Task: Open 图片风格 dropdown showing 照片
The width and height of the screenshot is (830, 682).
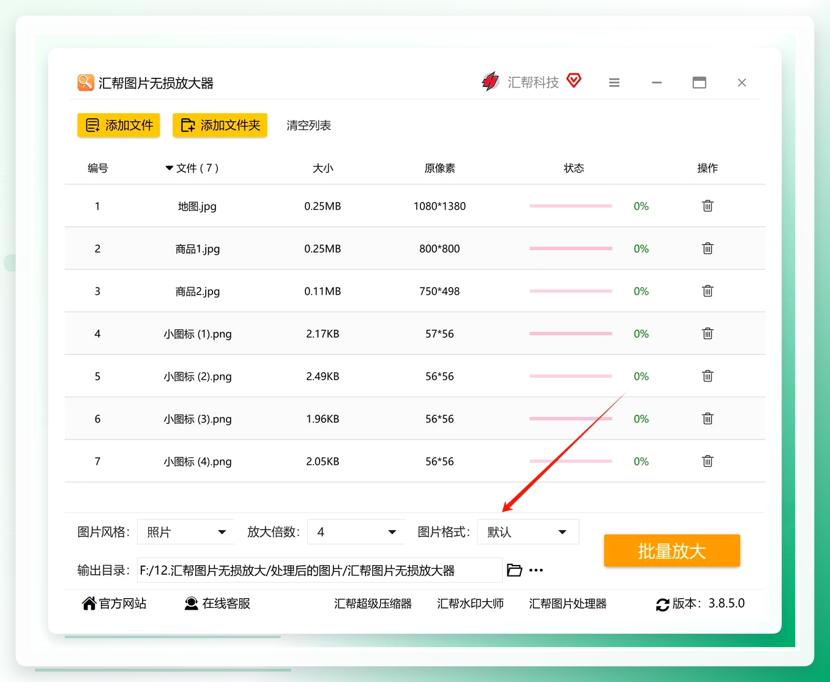Action: coord(186,532)
